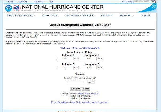Open the Longitude 1 E/W dropdown
Screen dimensions: 161x112
[x=100, y=59]
